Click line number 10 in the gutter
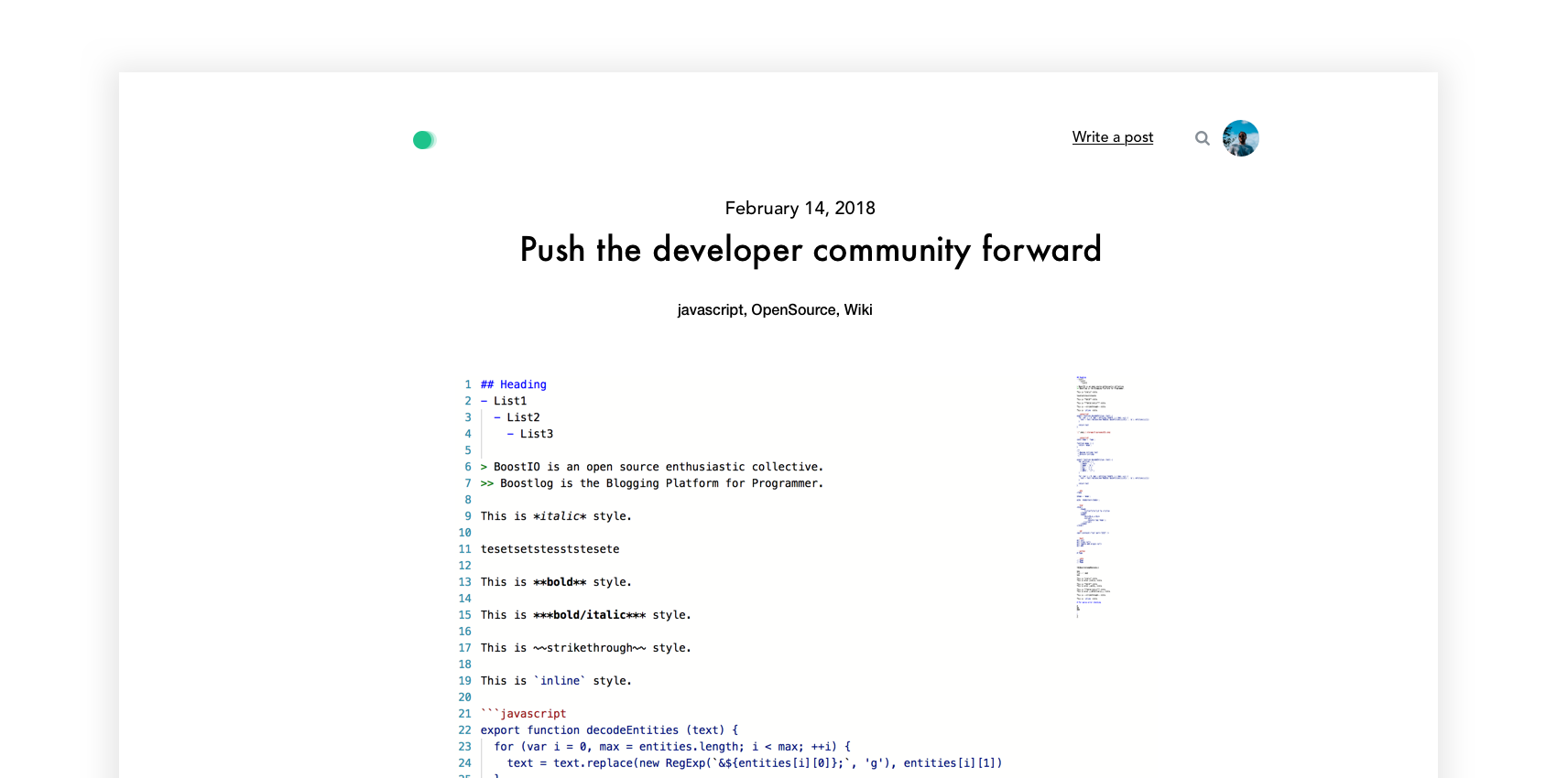 click(464, 533)
